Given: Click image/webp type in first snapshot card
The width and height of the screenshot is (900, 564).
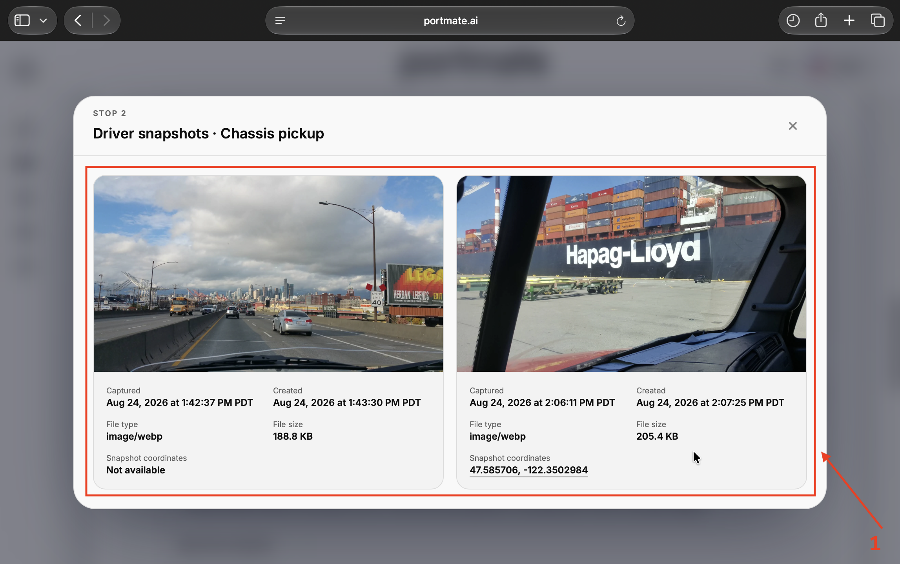Looking at the screenshot, I should (x=134, y=437).
